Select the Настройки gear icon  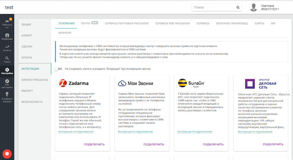tap(7, 71)
